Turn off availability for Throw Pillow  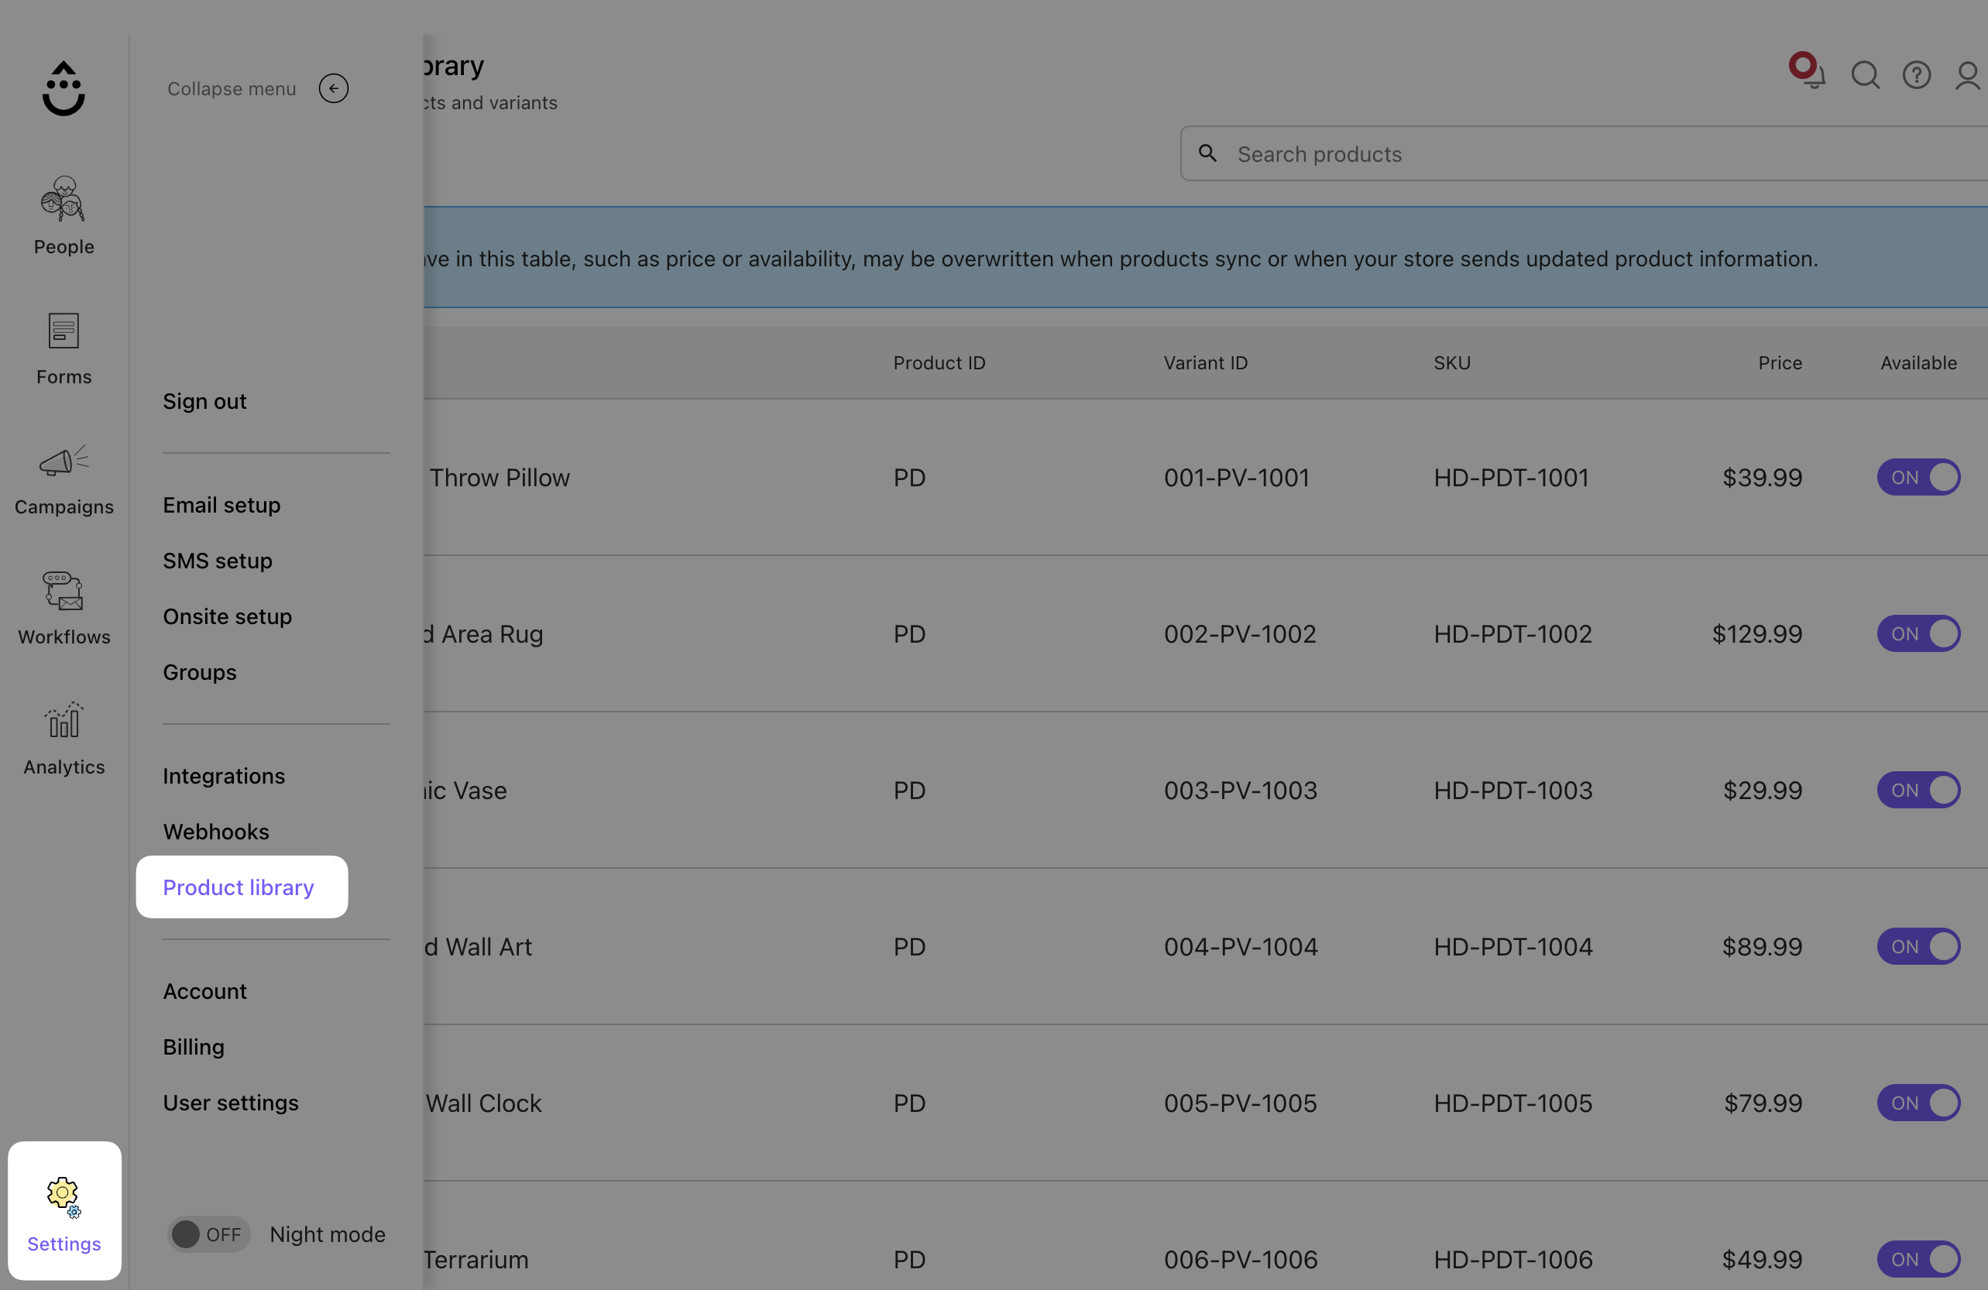point(1918,477)
